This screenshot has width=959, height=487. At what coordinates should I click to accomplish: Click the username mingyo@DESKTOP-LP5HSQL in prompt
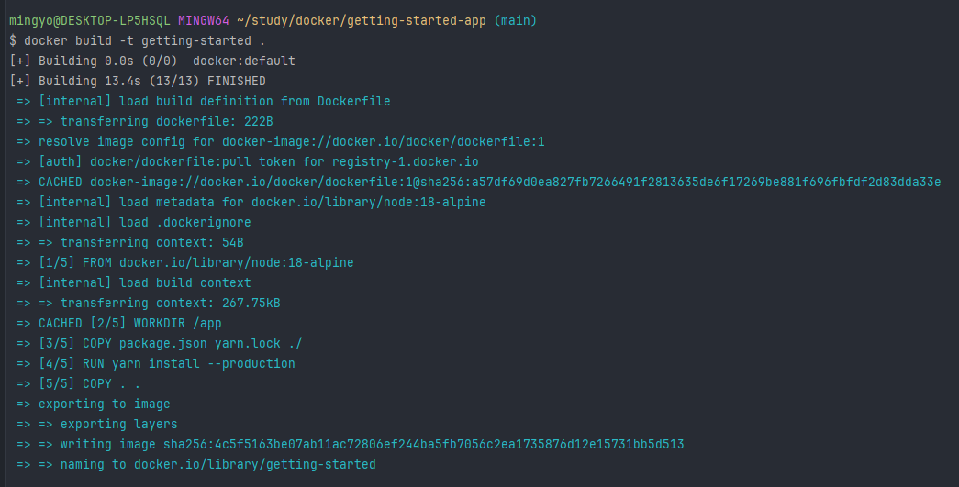click(90, 21)
